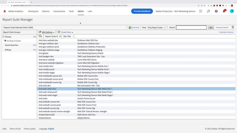Click the Adobe logo icon
This screenshot has height=133, width=237.
(5, 11)
